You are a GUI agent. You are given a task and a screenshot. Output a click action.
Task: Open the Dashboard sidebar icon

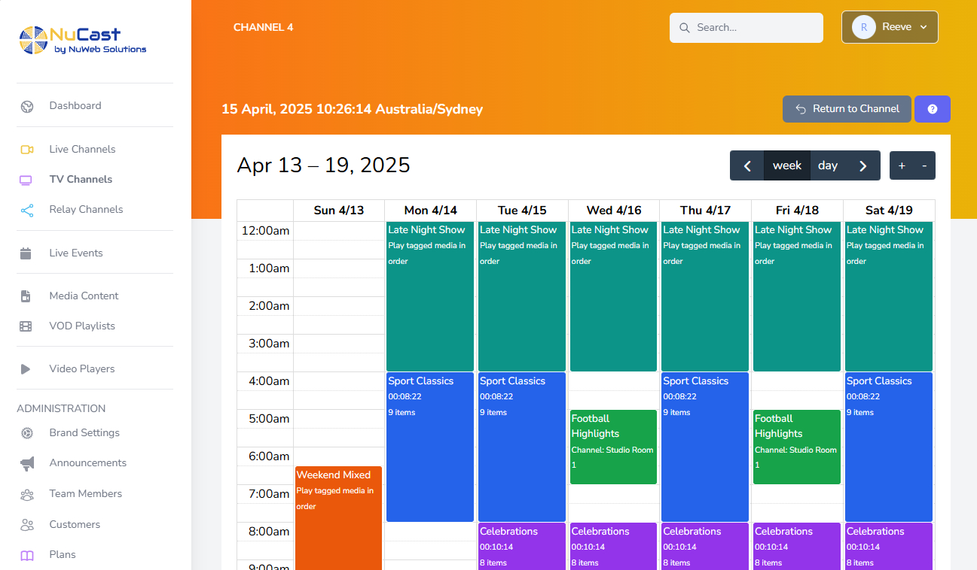click(x=26, y=106)
